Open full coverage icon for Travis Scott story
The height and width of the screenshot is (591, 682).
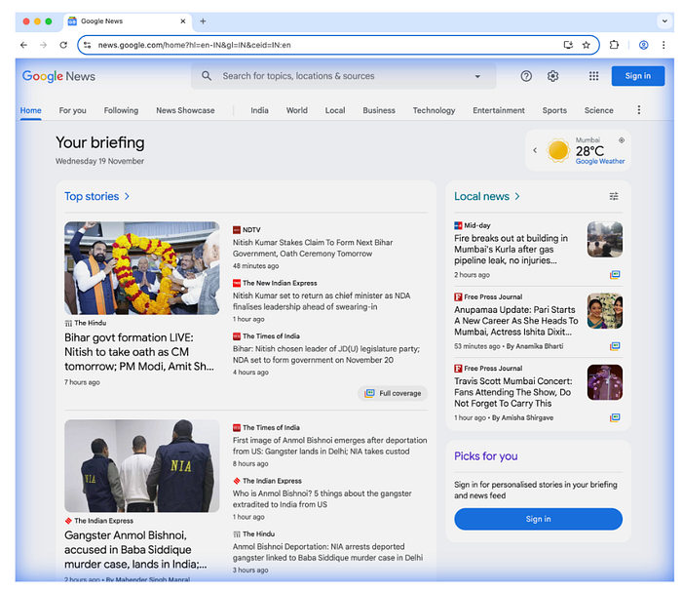[x=615, y=417]
